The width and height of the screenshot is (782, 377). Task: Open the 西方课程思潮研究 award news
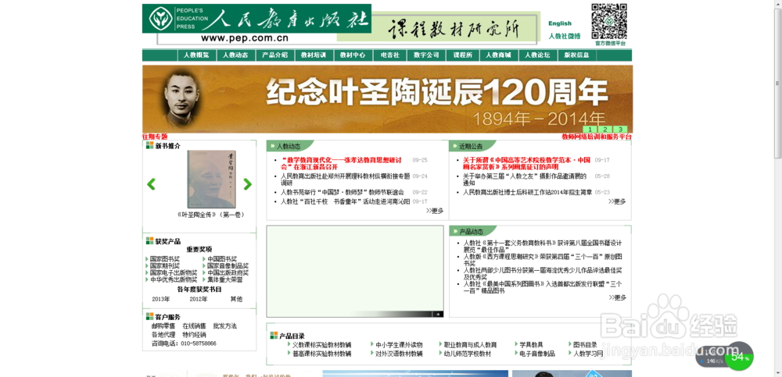[543, 260]
